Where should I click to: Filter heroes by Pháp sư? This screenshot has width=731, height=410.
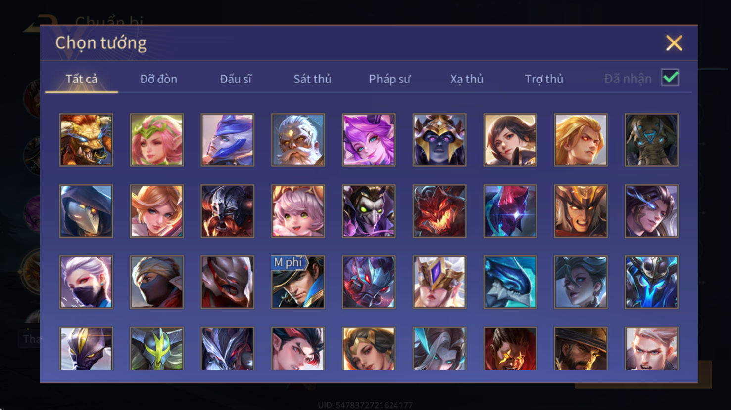coord(390,79)
